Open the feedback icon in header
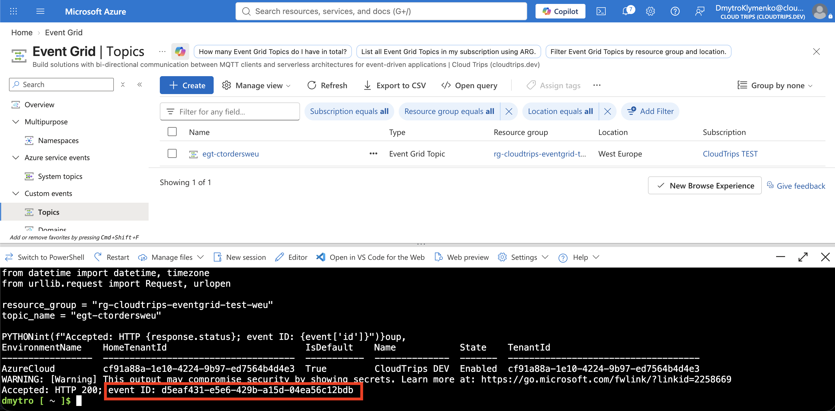This screenshot has height=411, width=835. pos(700,12)
